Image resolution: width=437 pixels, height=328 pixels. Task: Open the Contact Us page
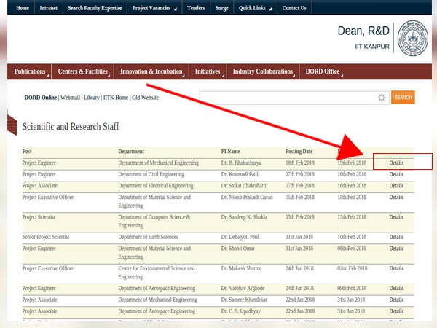pyautogui.click(x=294, y=8)
